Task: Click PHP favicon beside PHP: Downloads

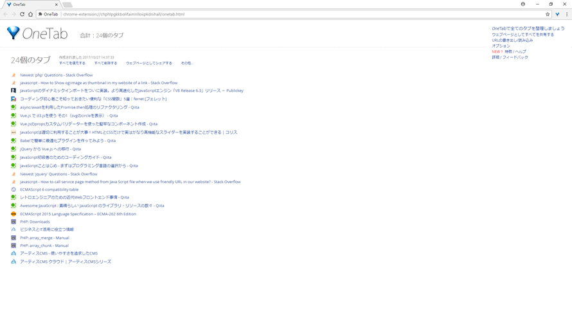Action: pos(13,222)
